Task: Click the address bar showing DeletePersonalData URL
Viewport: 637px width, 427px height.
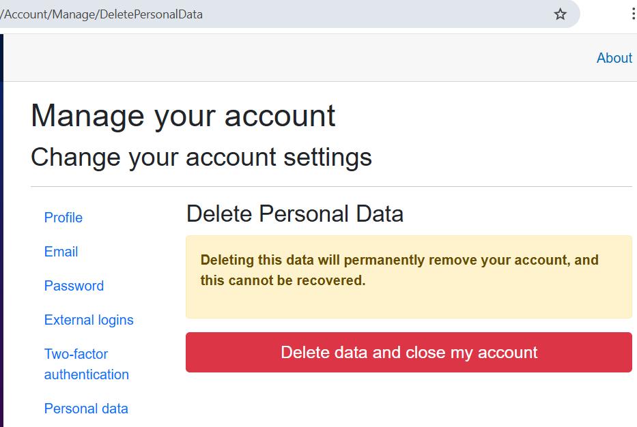Action: [273, 14]
